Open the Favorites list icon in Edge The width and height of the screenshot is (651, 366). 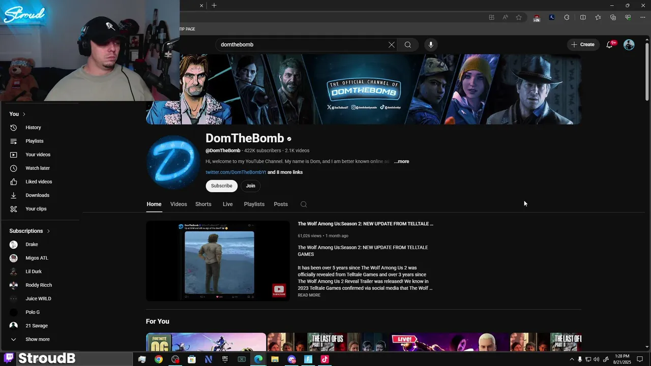598,17
